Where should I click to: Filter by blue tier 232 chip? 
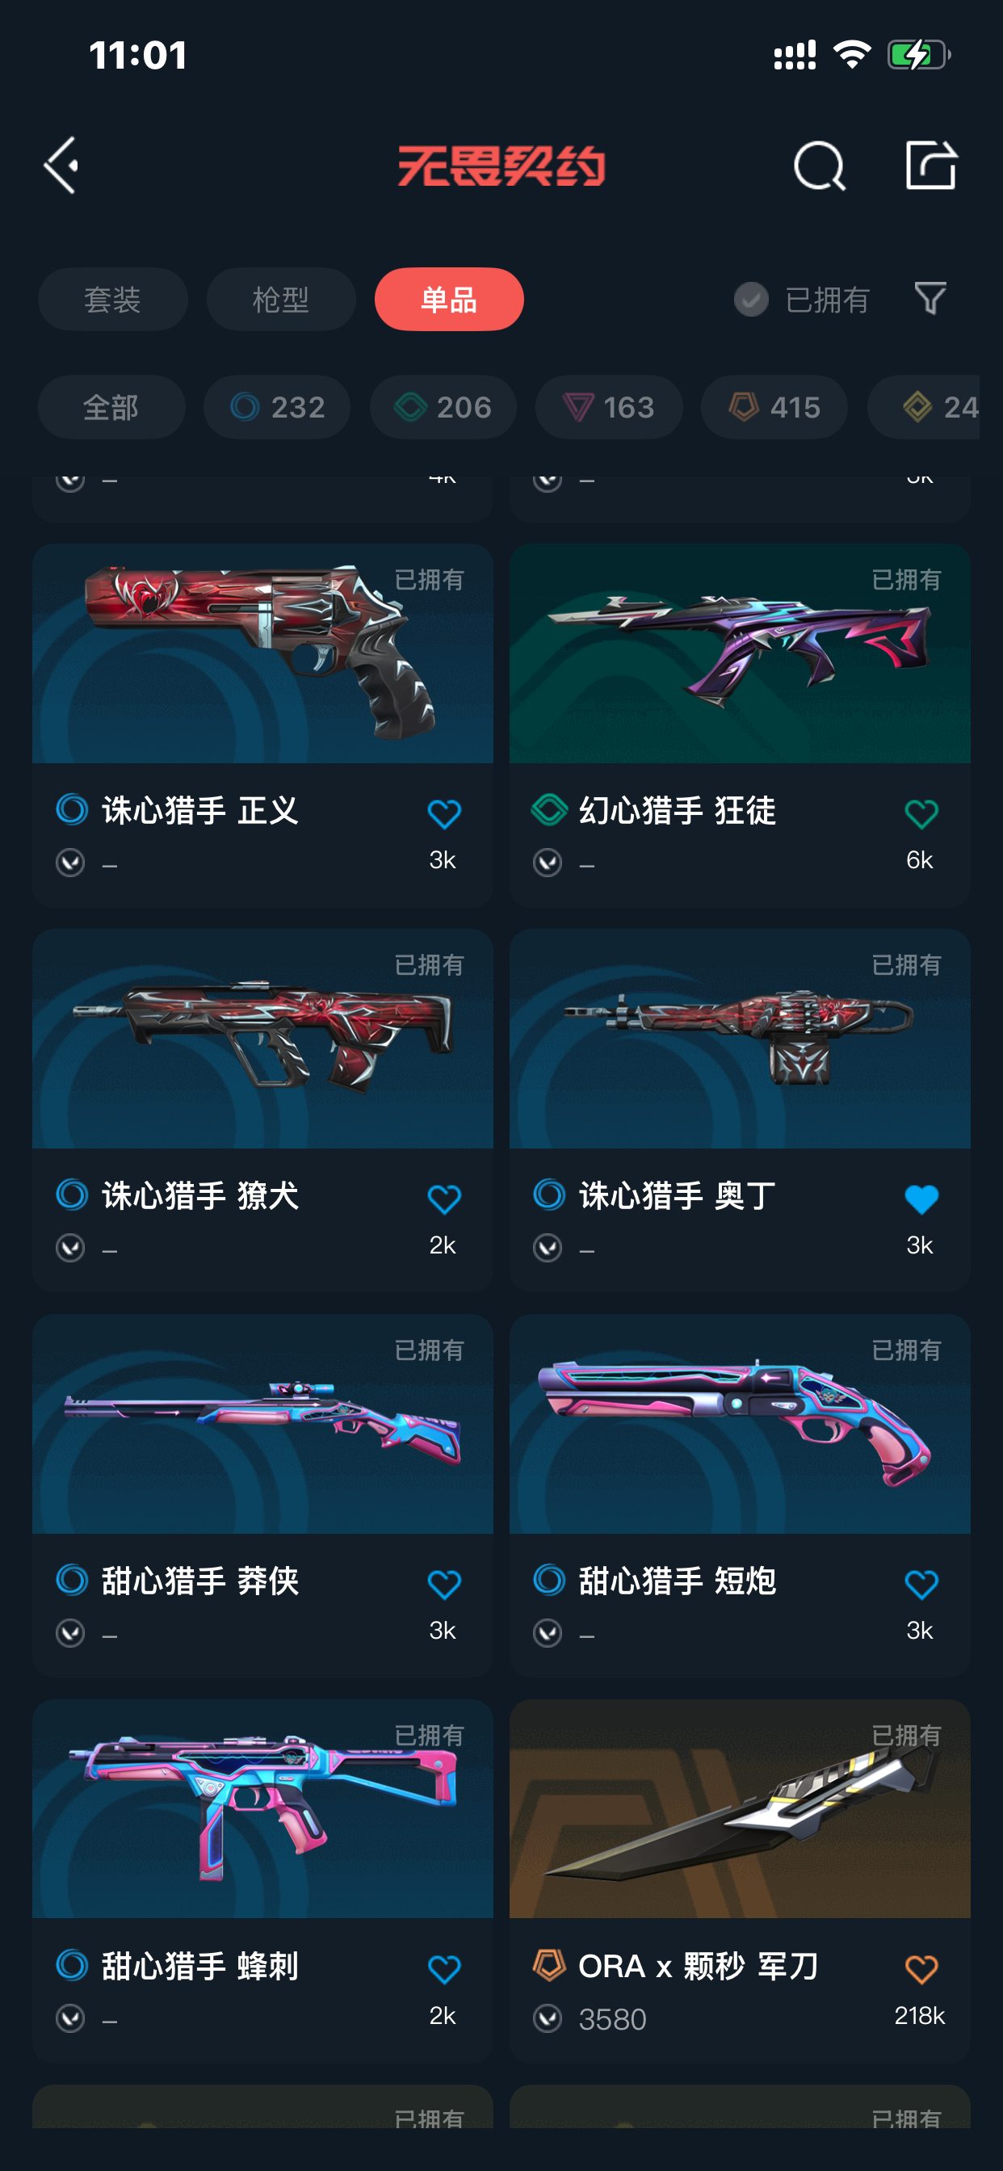pyautogui.click(x=276, y=407)
